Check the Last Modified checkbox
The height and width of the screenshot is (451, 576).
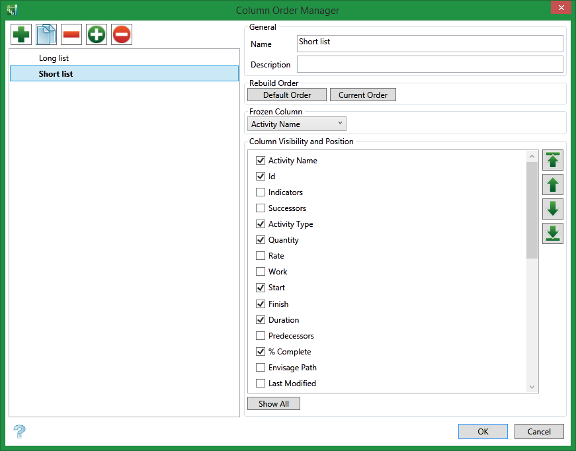[x=261, y=383]
